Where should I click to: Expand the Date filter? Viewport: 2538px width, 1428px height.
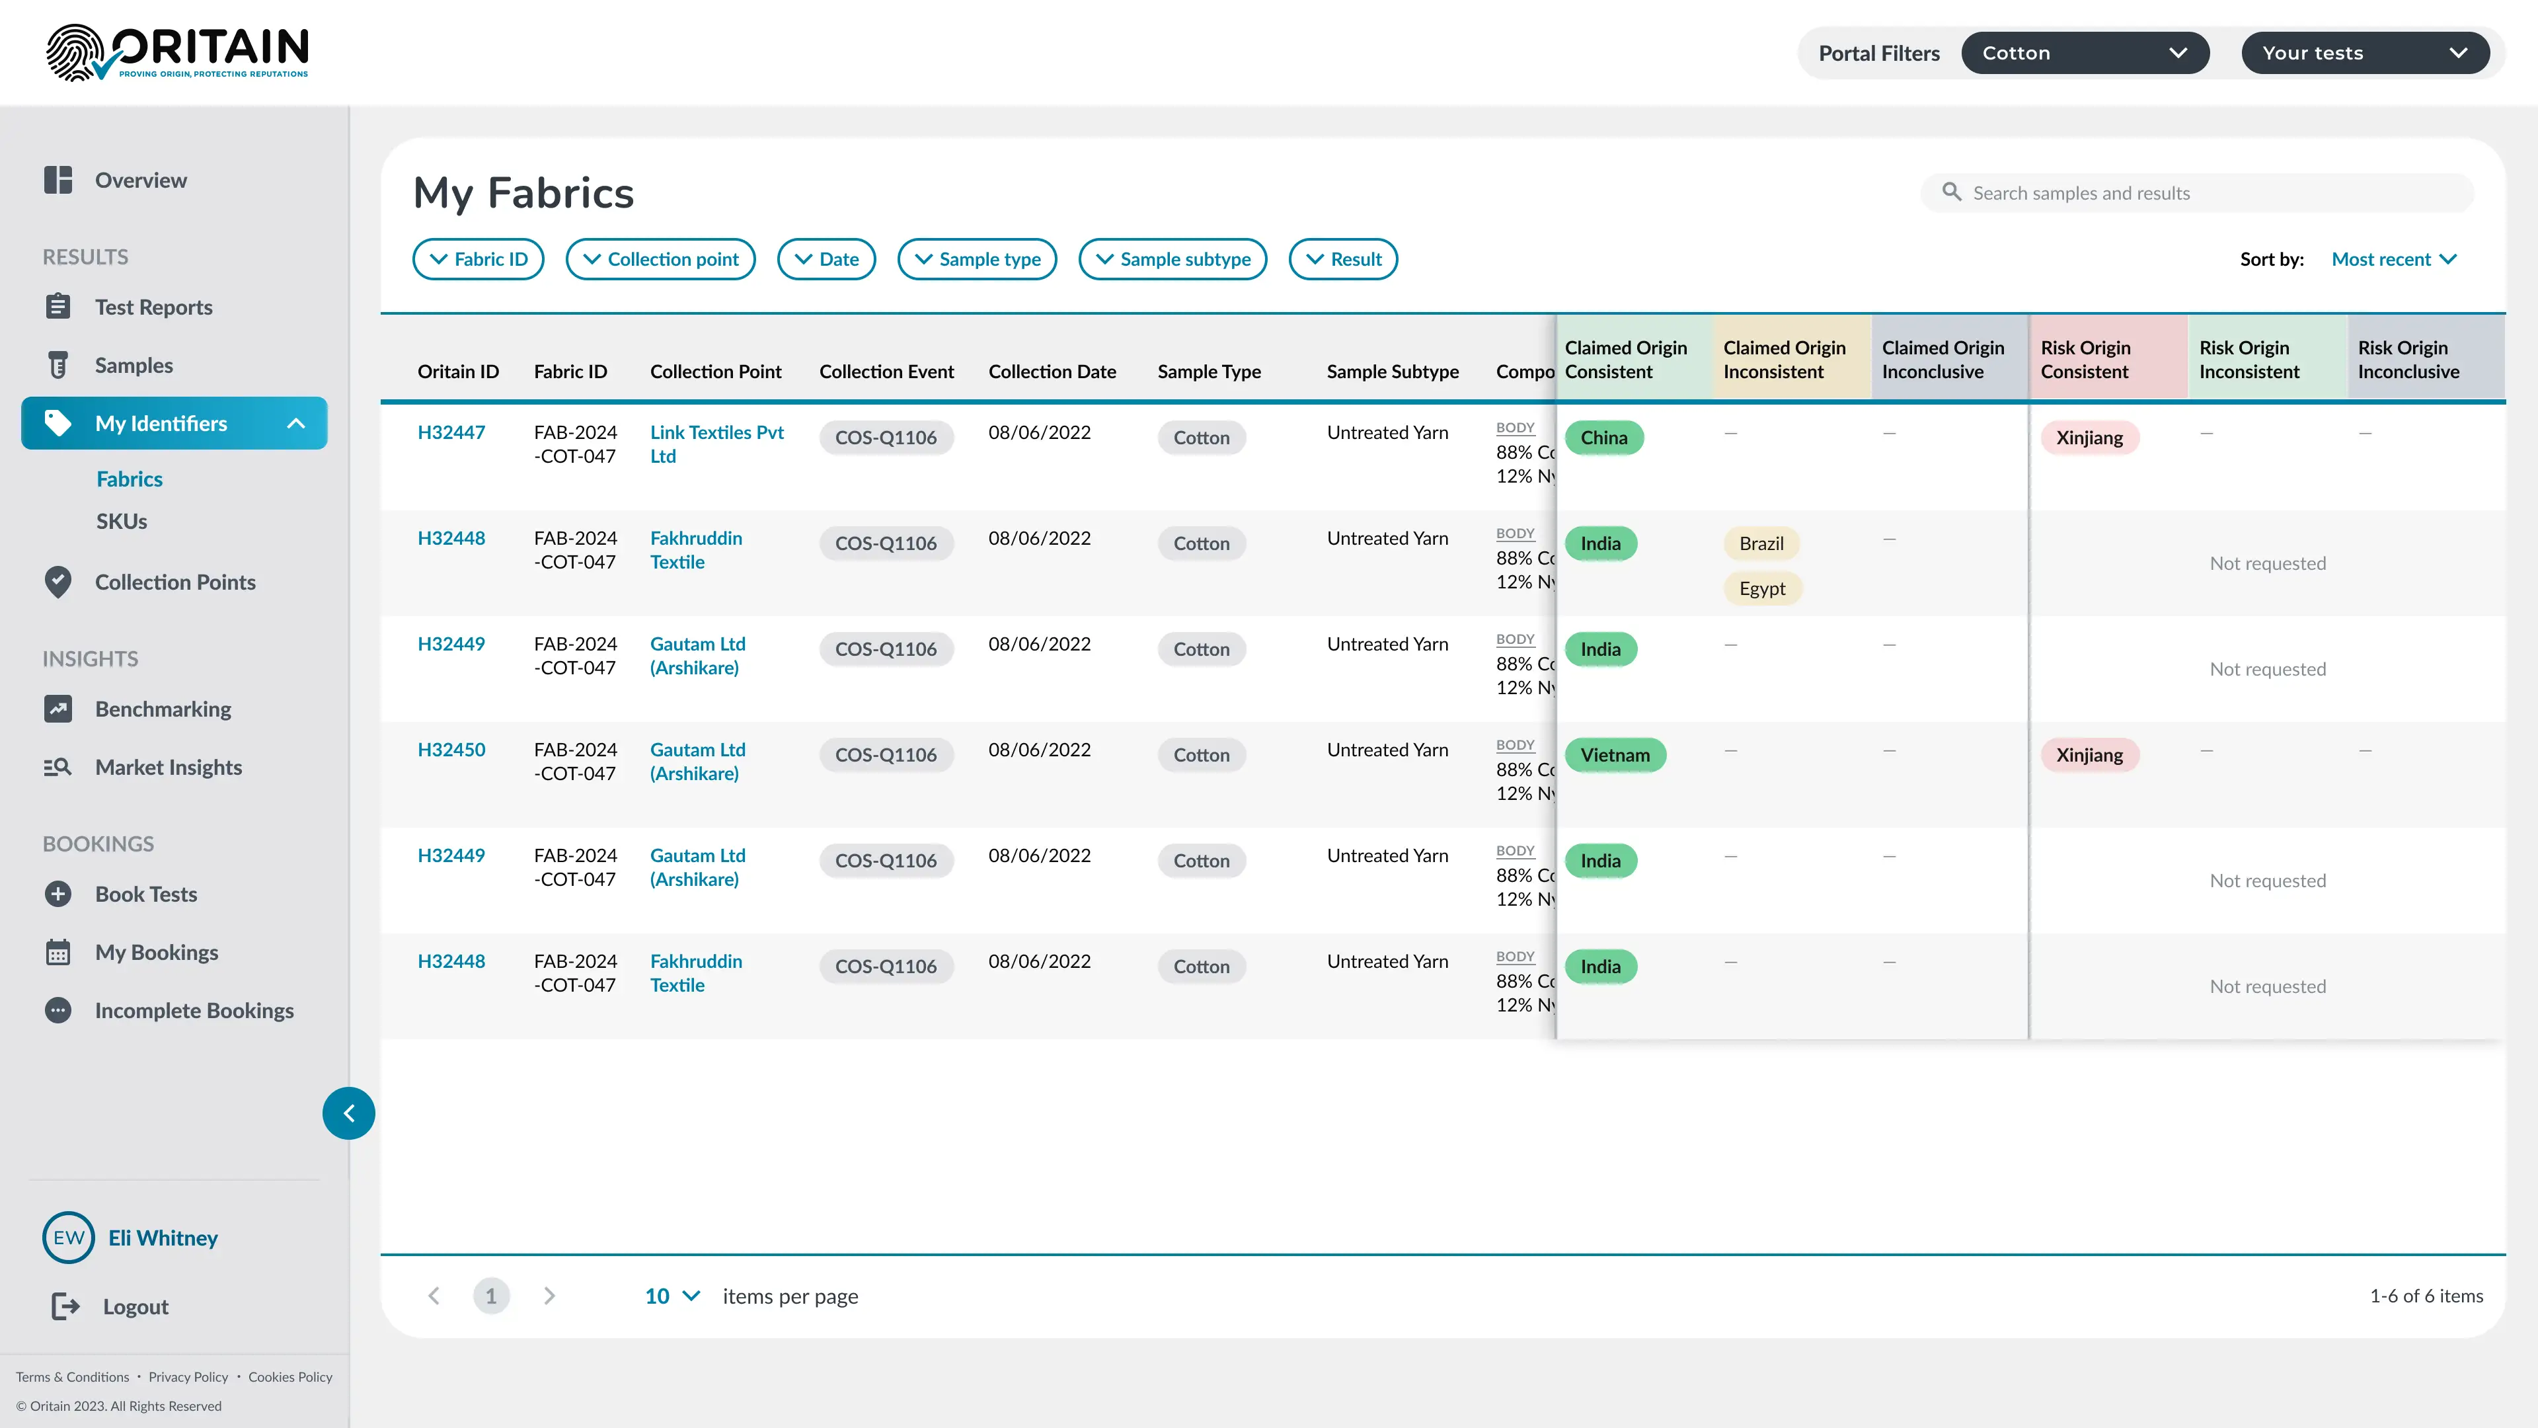coord(827,259)
